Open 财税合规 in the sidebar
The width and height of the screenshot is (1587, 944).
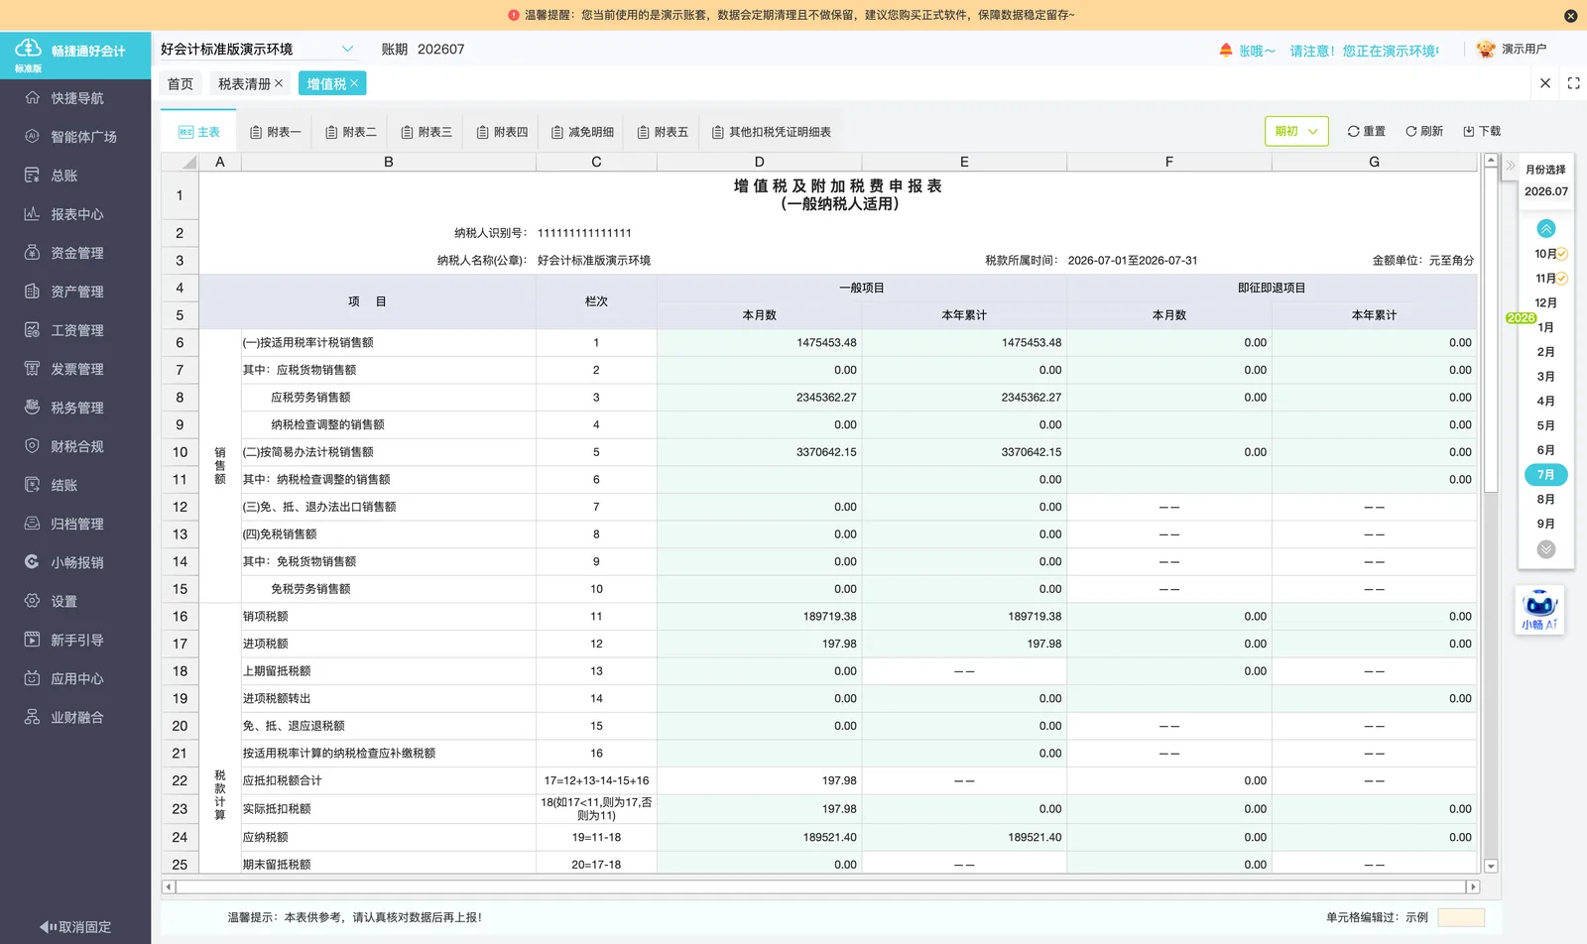[76, 446]
